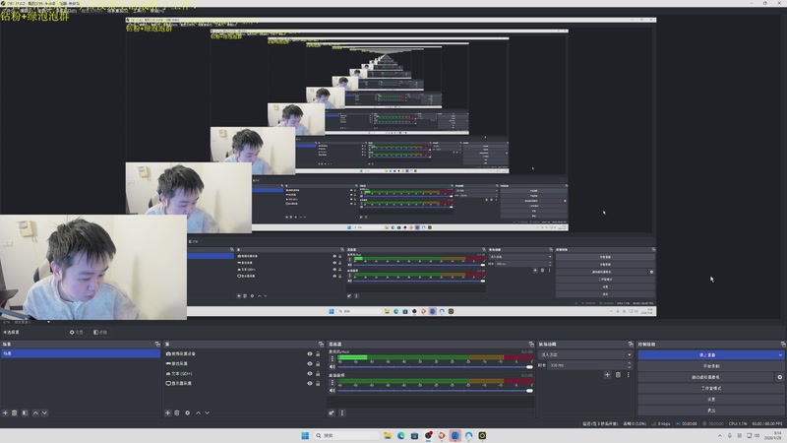Open Properties button above Scenes panel
Image resolution: width=787 pixels, height=443 pixels.
[77, 332]
